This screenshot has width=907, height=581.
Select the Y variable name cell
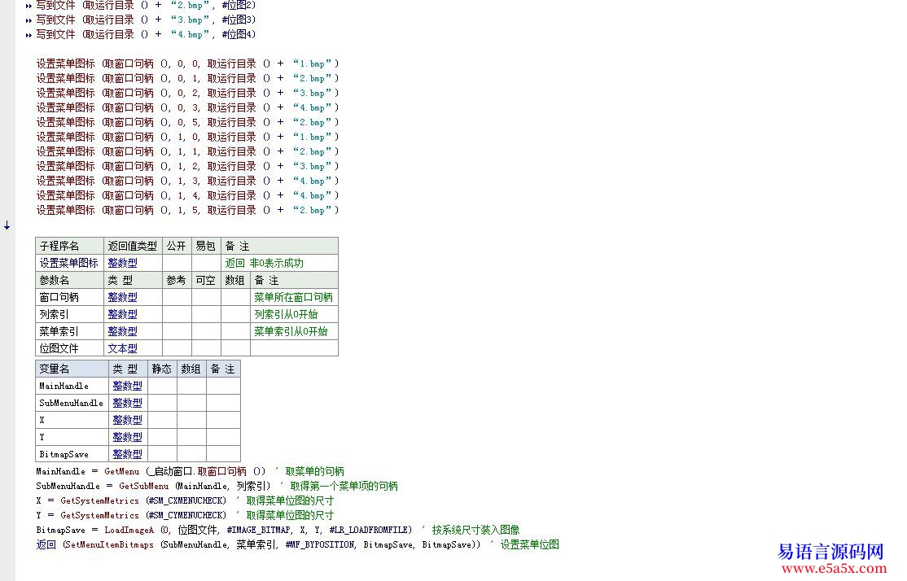[72, 437]
